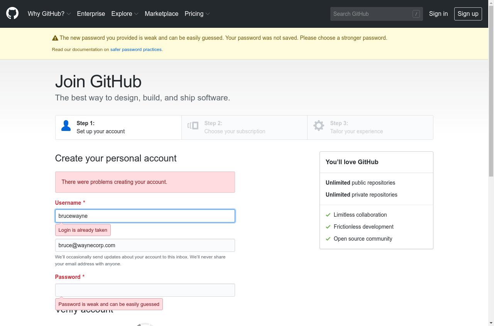Open the Marketplace page
The width and height of the screenshot is (494, 326).
[162, 14]
